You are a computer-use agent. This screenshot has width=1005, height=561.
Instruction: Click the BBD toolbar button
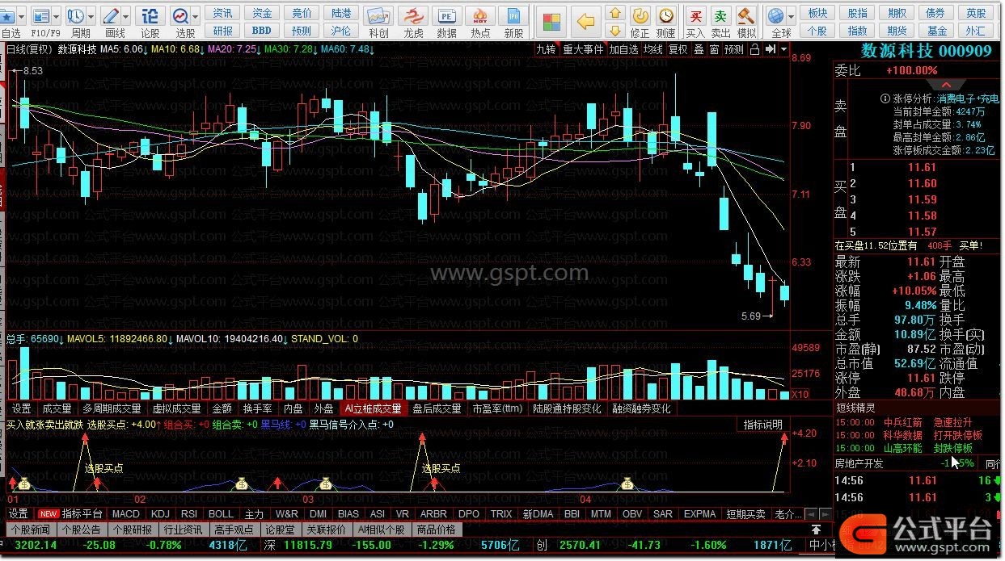(x=261, y=31)
